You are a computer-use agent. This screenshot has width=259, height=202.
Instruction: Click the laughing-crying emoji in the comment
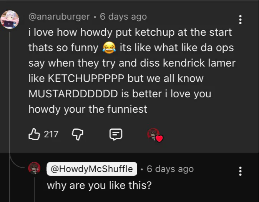(109, 48)
